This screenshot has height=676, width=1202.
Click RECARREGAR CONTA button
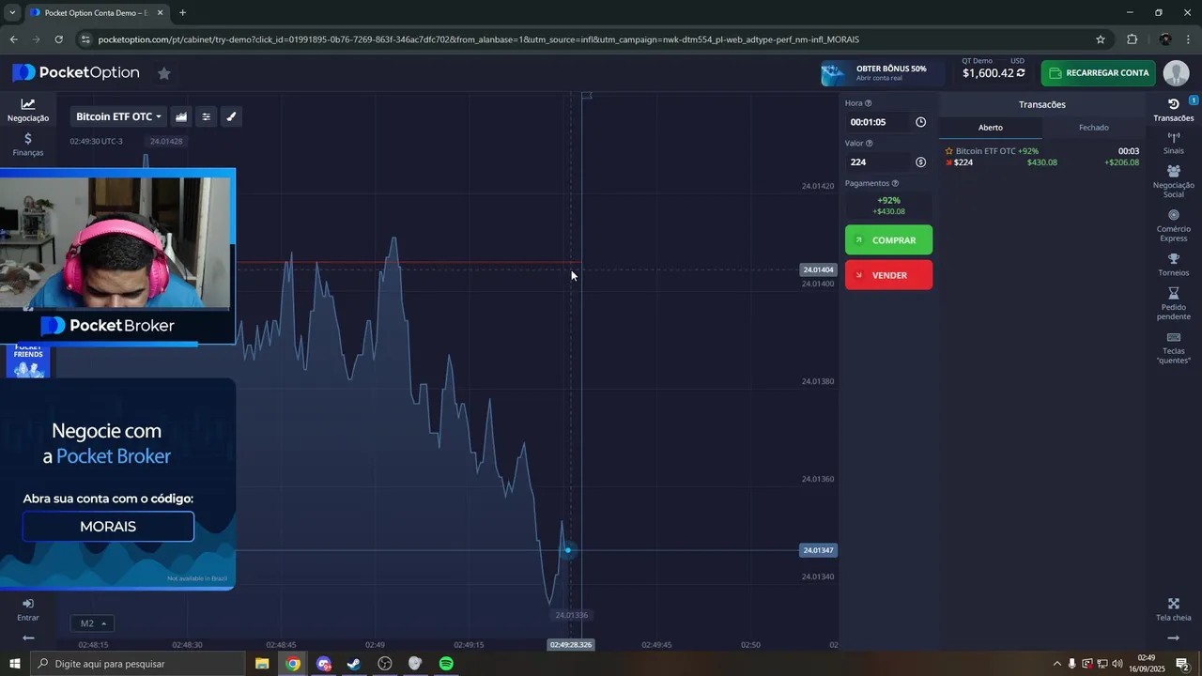click(1098, 73)
